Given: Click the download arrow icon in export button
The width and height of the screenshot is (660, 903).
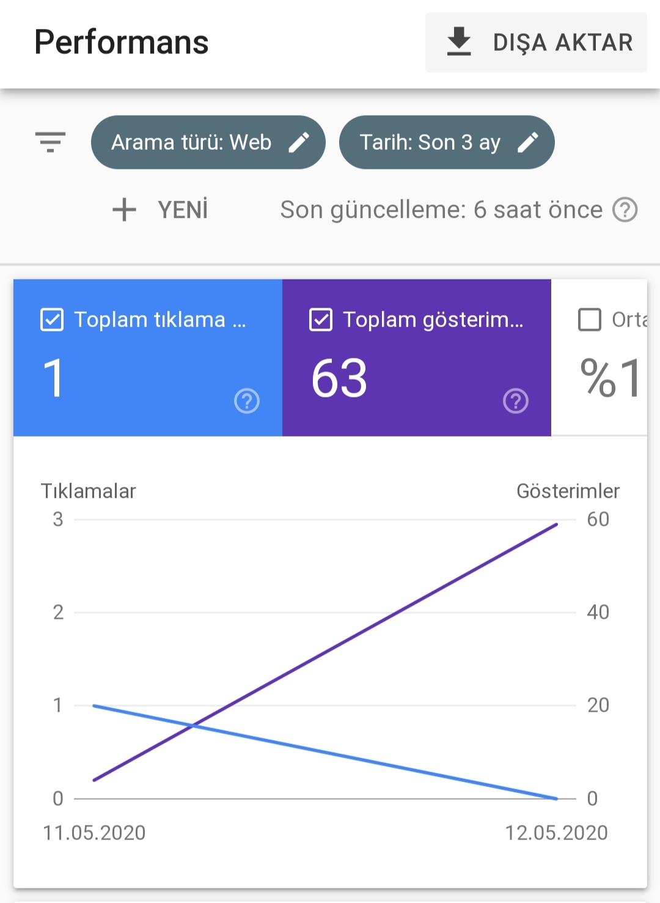Looking at the screenshot, I should 459,42.
